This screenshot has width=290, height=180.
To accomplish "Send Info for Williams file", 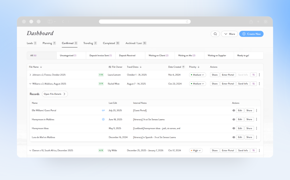I will 243,84.
